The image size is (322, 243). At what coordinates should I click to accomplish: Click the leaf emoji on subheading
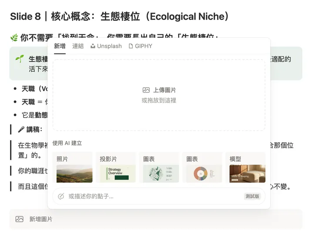(14, 38)
